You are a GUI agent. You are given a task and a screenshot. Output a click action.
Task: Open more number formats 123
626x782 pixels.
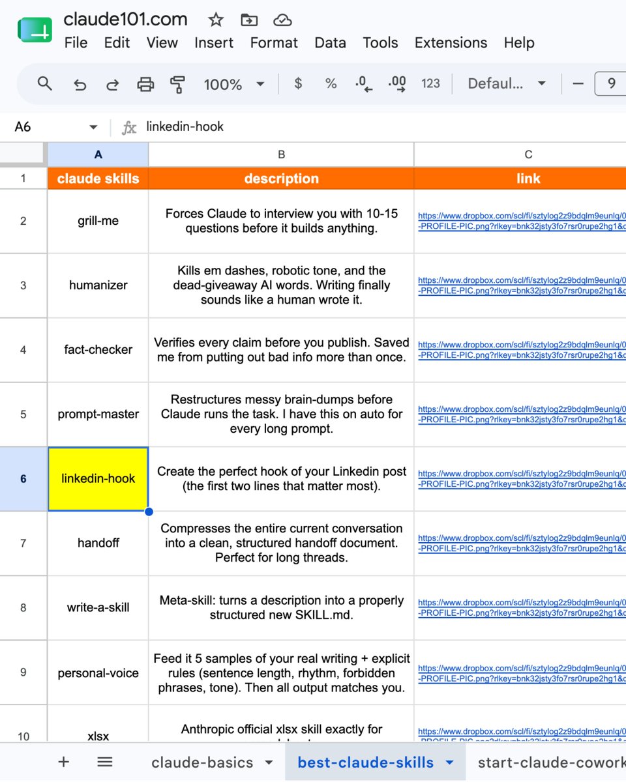point(430,83)
